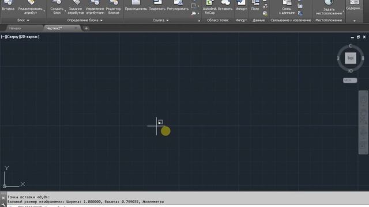Image resolution: width=369 pixels, height=207 pixels.
Task: Close the Чертеж2 tab
Action: click(76, 28)
